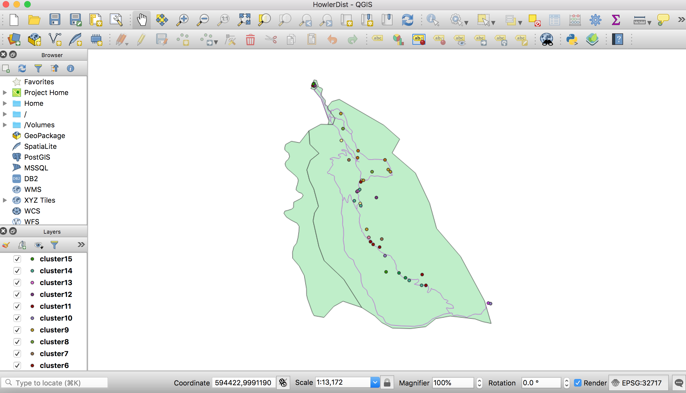Select SpatiaLite in the Browser tree

tap(40, 146)
